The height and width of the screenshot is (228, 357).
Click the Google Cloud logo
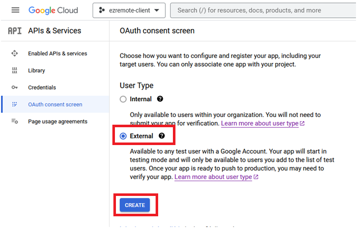53,11
